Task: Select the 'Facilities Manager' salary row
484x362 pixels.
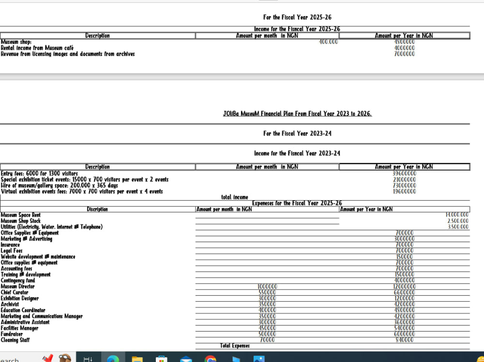Action: click(x=19, y=328)
